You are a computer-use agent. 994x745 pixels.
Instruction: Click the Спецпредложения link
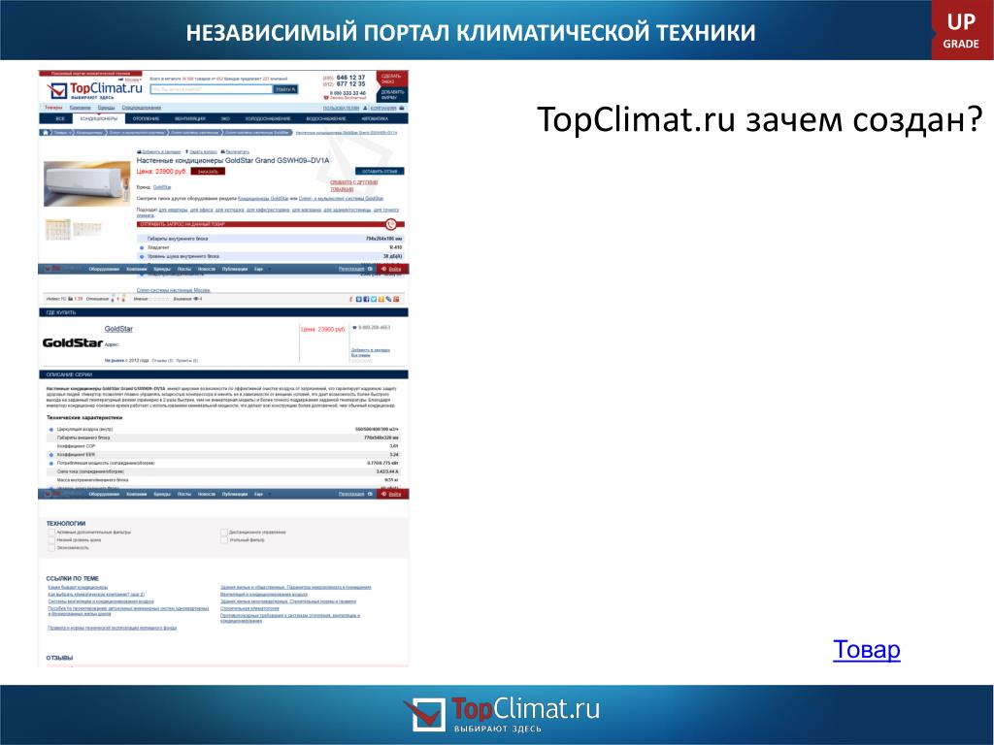pos(142,108)
